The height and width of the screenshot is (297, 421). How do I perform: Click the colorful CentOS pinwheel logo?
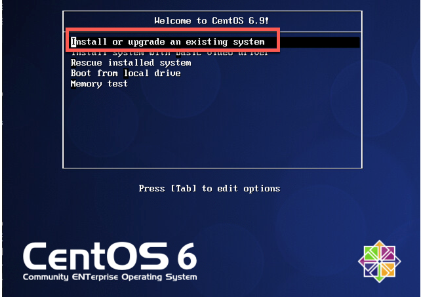[x=380, y=262]
